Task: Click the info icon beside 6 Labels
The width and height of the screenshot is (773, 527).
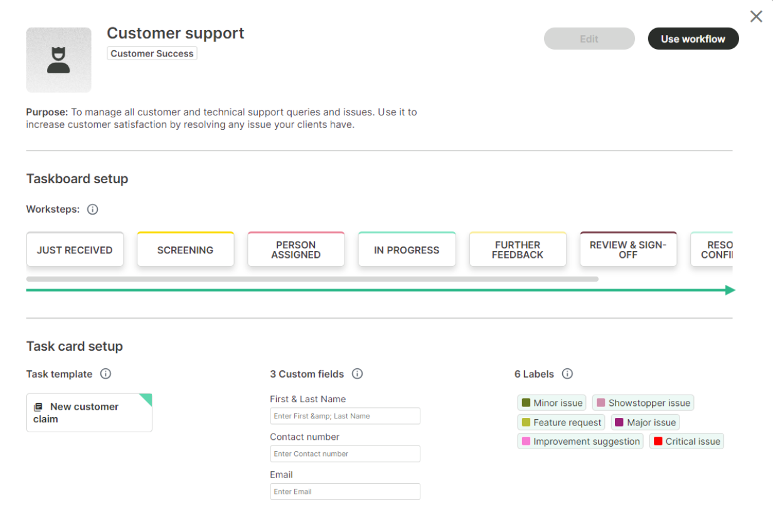Action: point(567,374)
